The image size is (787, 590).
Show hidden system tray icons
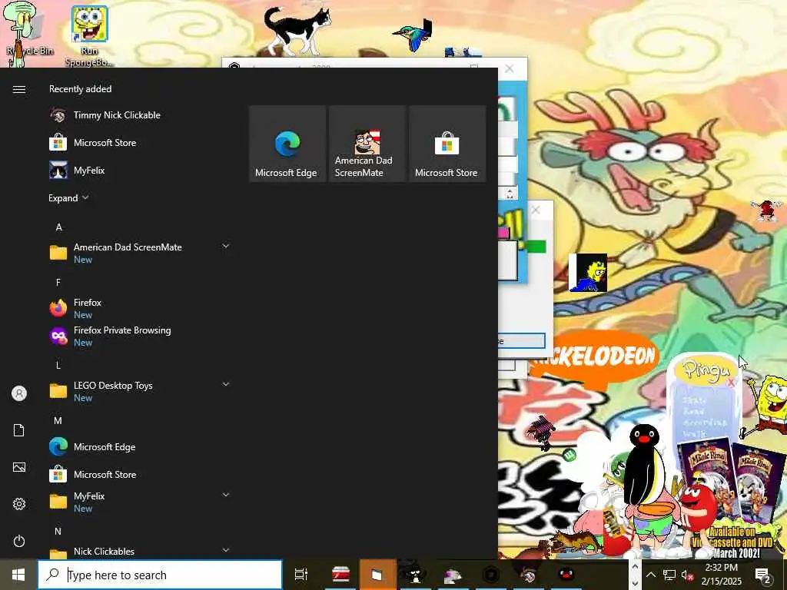[650, 575]
